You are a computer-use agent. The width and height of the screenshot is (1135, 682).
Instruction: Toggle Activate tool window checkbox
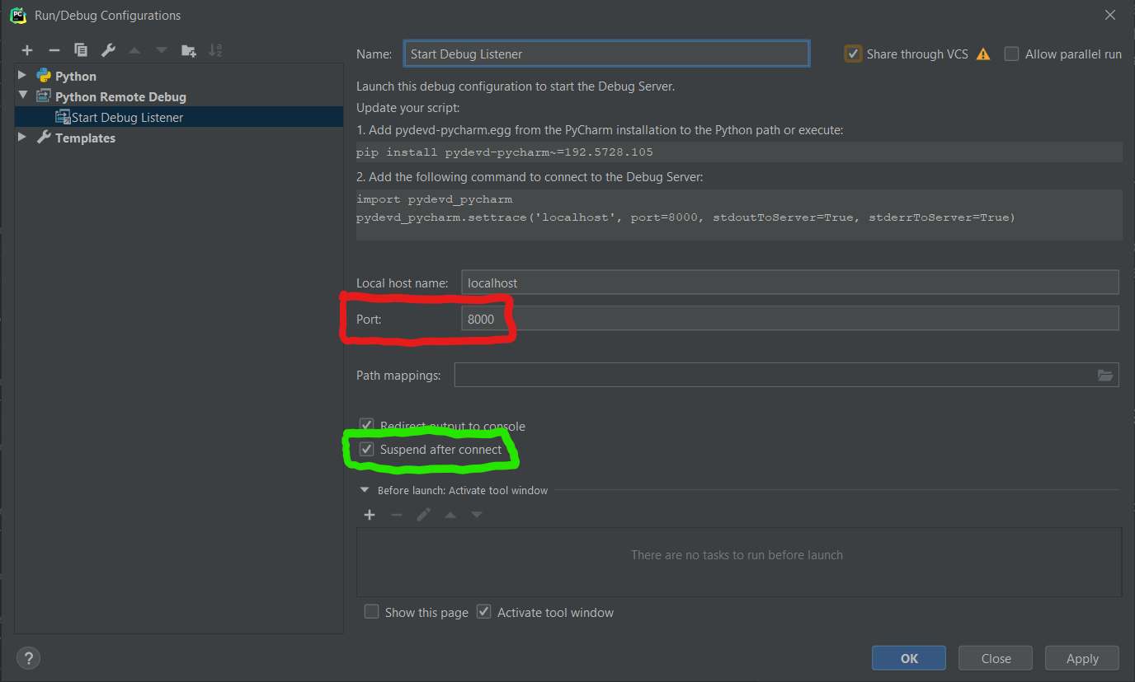point(484,612)
